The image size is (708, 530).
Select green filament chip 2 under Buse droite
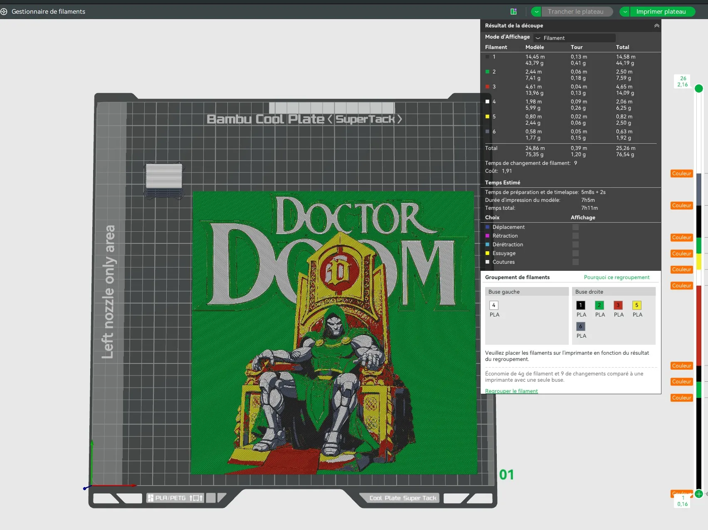coord(599,305)
